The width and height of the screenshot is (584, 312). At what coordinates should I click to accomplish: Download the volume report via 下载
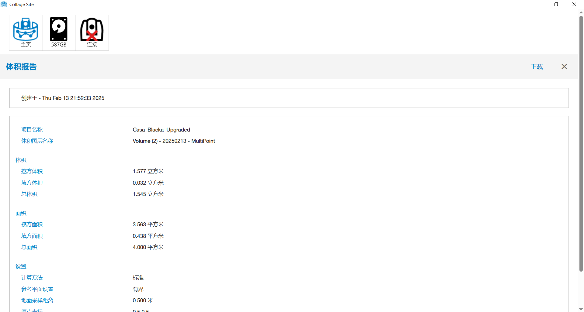[537, 67]
